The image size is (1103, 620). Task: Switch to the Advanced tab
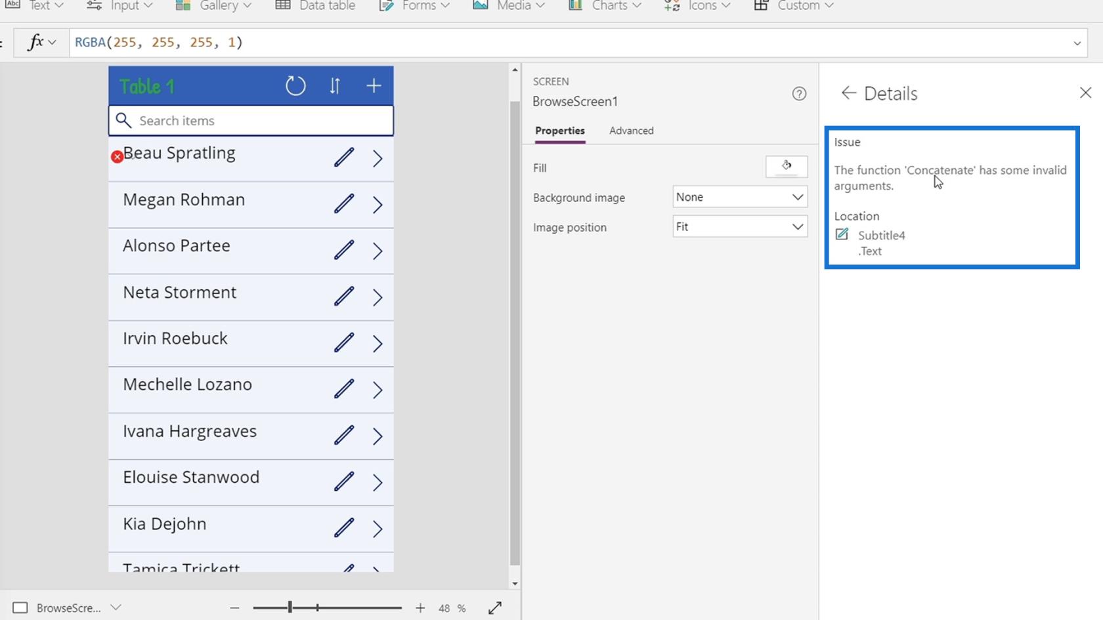pyautogui.click(x=631, y=131)
